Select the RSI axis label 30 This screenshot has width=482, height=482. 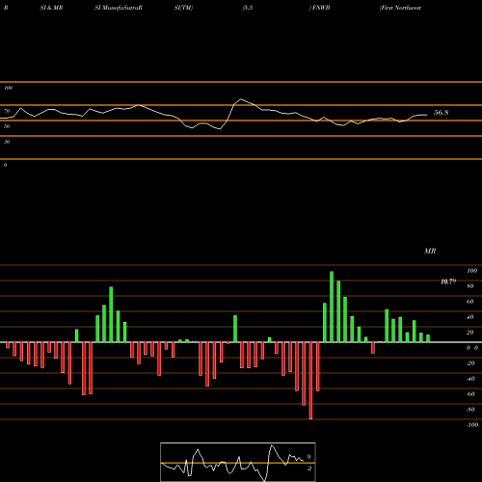[7, 142]
